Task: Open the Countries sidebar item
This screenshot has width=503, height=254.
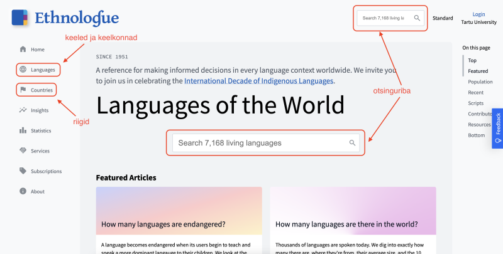Action: tap(36, 90)
